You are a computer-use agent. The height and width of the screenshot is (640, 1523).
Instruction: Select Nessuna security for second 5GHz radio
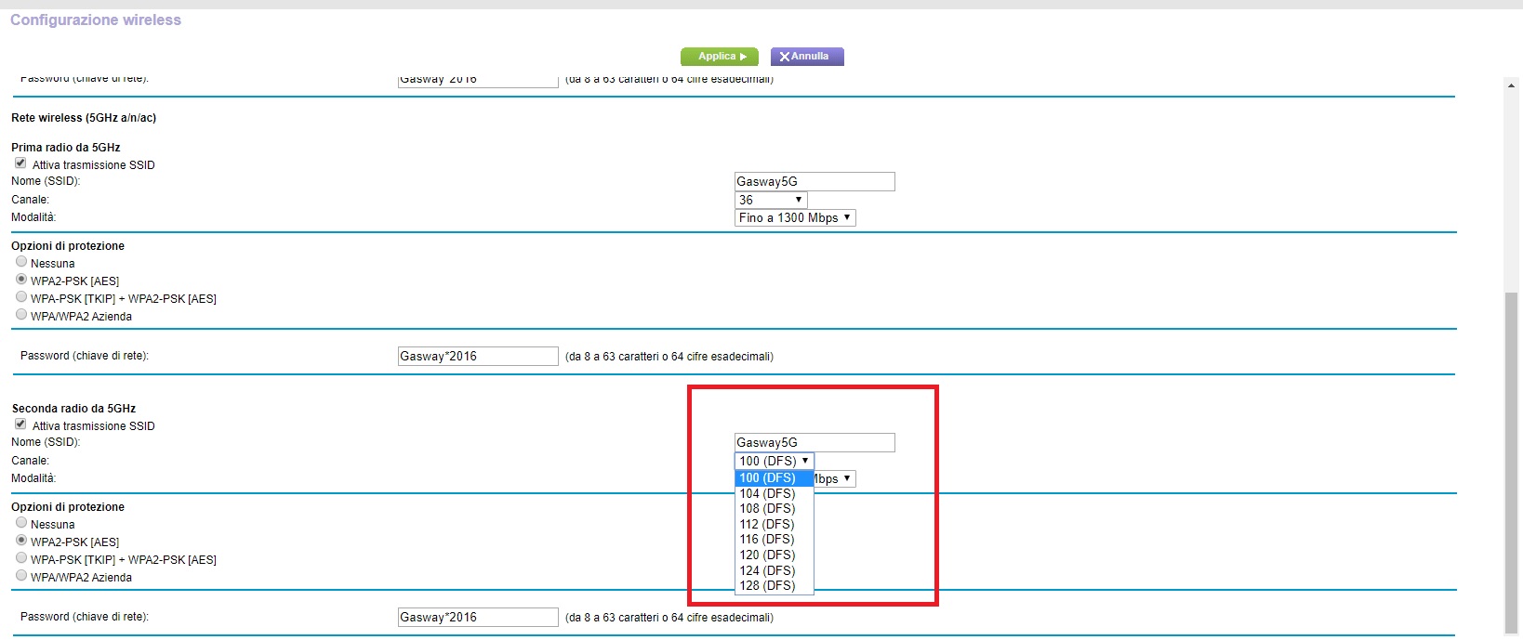tap(21, 523)
